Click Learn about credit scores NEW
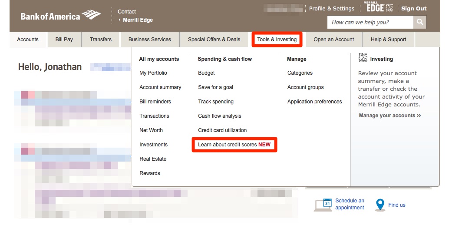The width and height of the screenshot is (452, 225). 234,145
